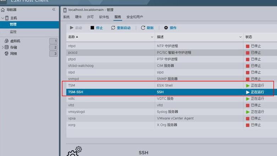The image size is (277, 156).
Task: Click the red stopped icon for sfcbd-watchdog
Action: [x=248, y=66]
